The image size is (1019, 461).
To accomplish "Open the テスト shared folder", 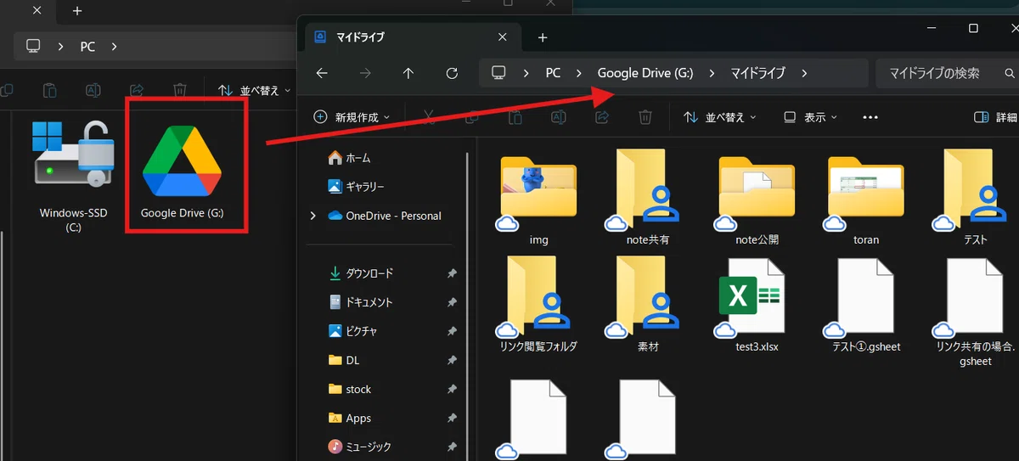I will (975, 197).
